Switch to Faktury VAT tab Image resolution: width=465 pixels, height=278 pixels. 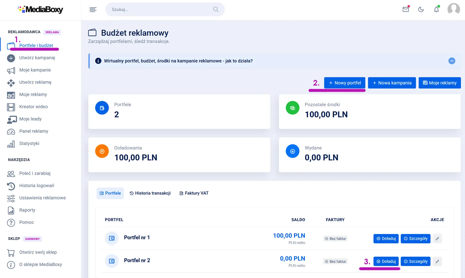[194, 193]
